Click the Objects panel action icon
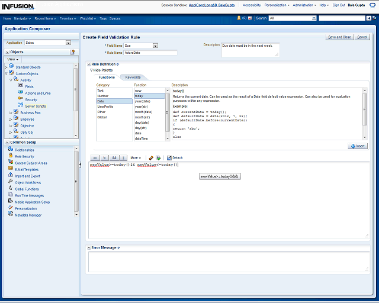 72,52
